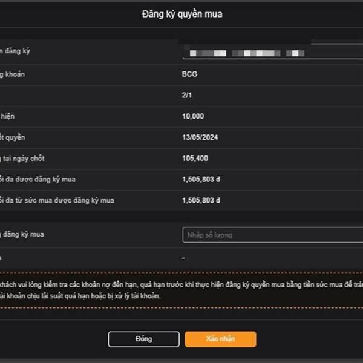This screenshot has height=363, width=363.
Task: Click the 'tại ngày chốt' row label
Action: (x=22, y=159)
